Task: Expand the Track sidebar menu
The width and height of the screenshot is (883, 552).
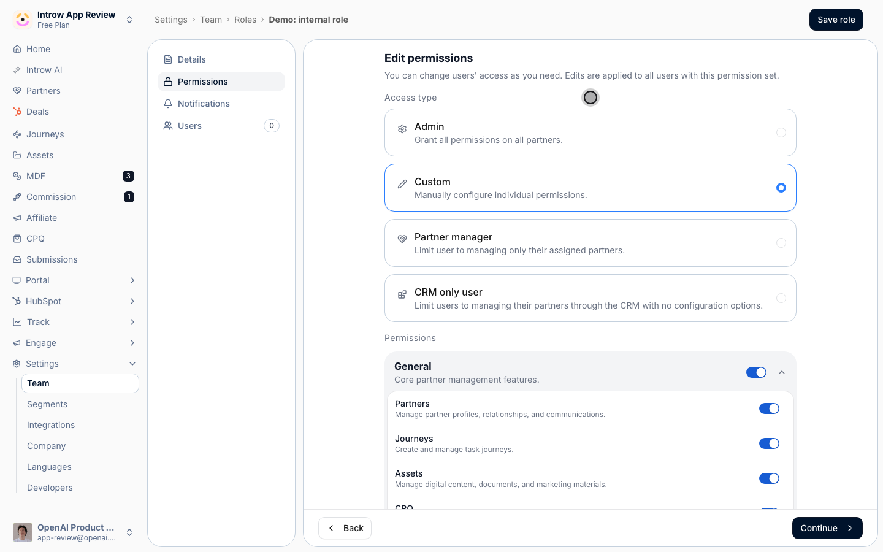Action: tap(132, 322)
